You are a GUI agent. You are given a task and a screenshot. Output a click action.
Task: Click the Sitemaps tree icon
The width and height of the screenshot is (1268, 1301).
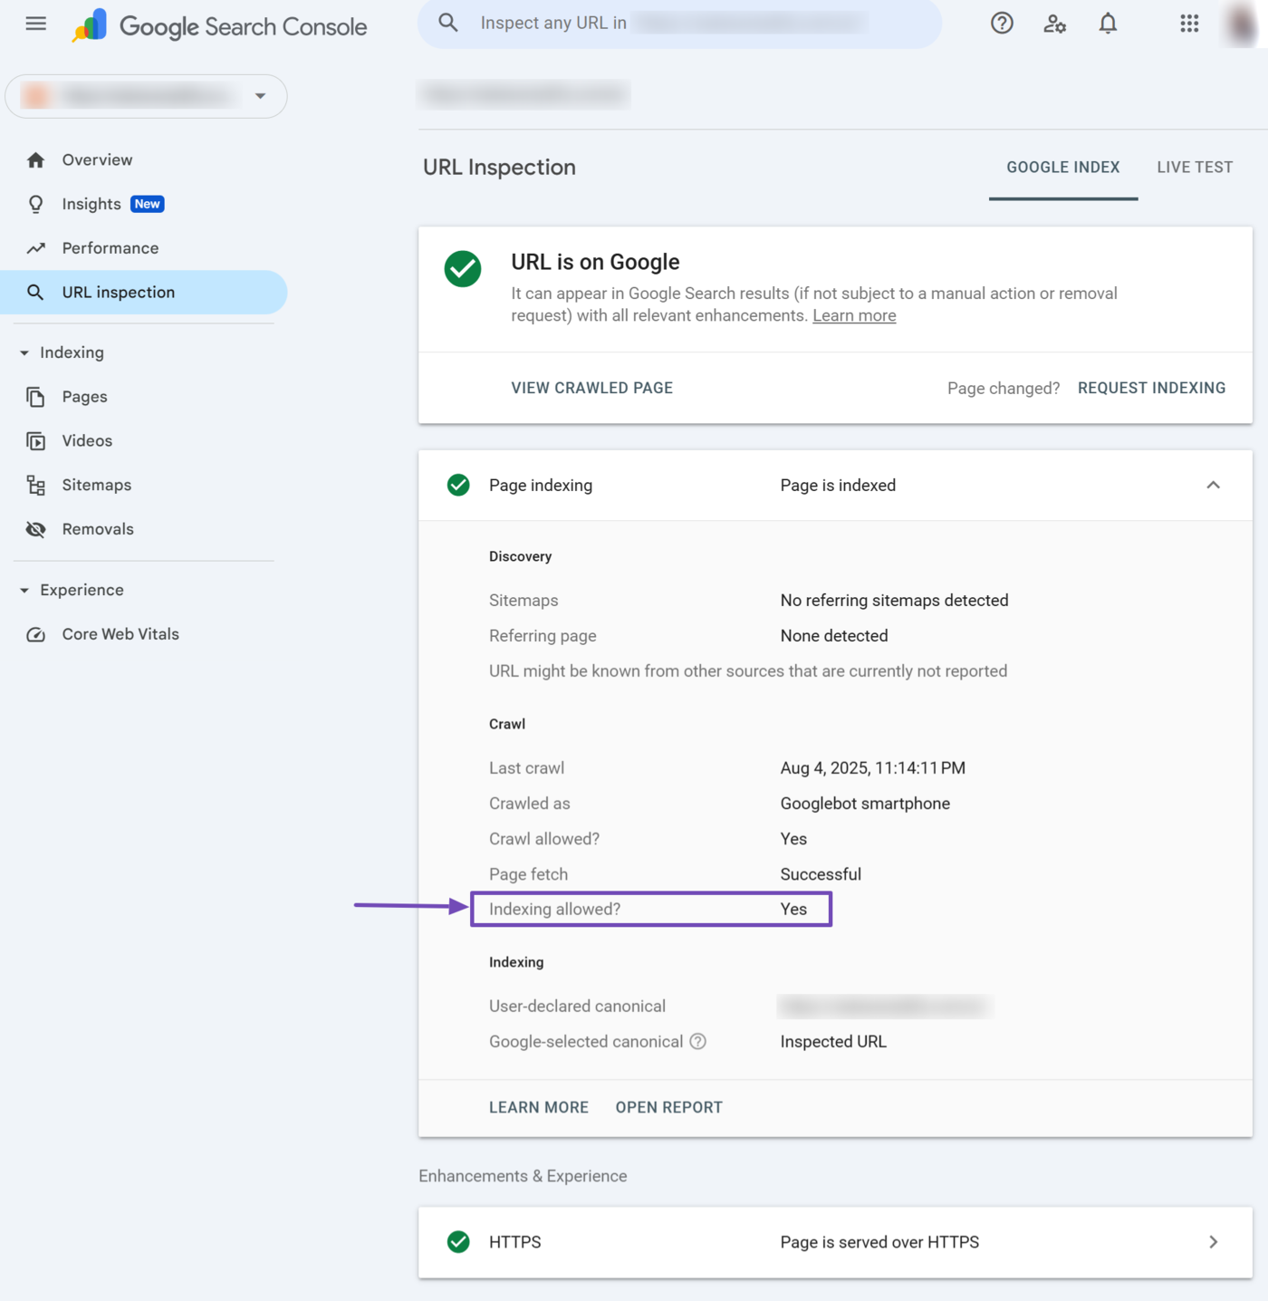pos(35,486)
